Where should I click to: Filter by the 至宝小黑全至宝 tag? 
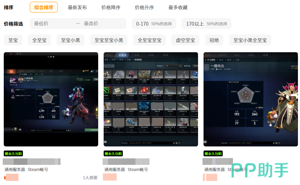pyautogui.click(x=250, y=40)
